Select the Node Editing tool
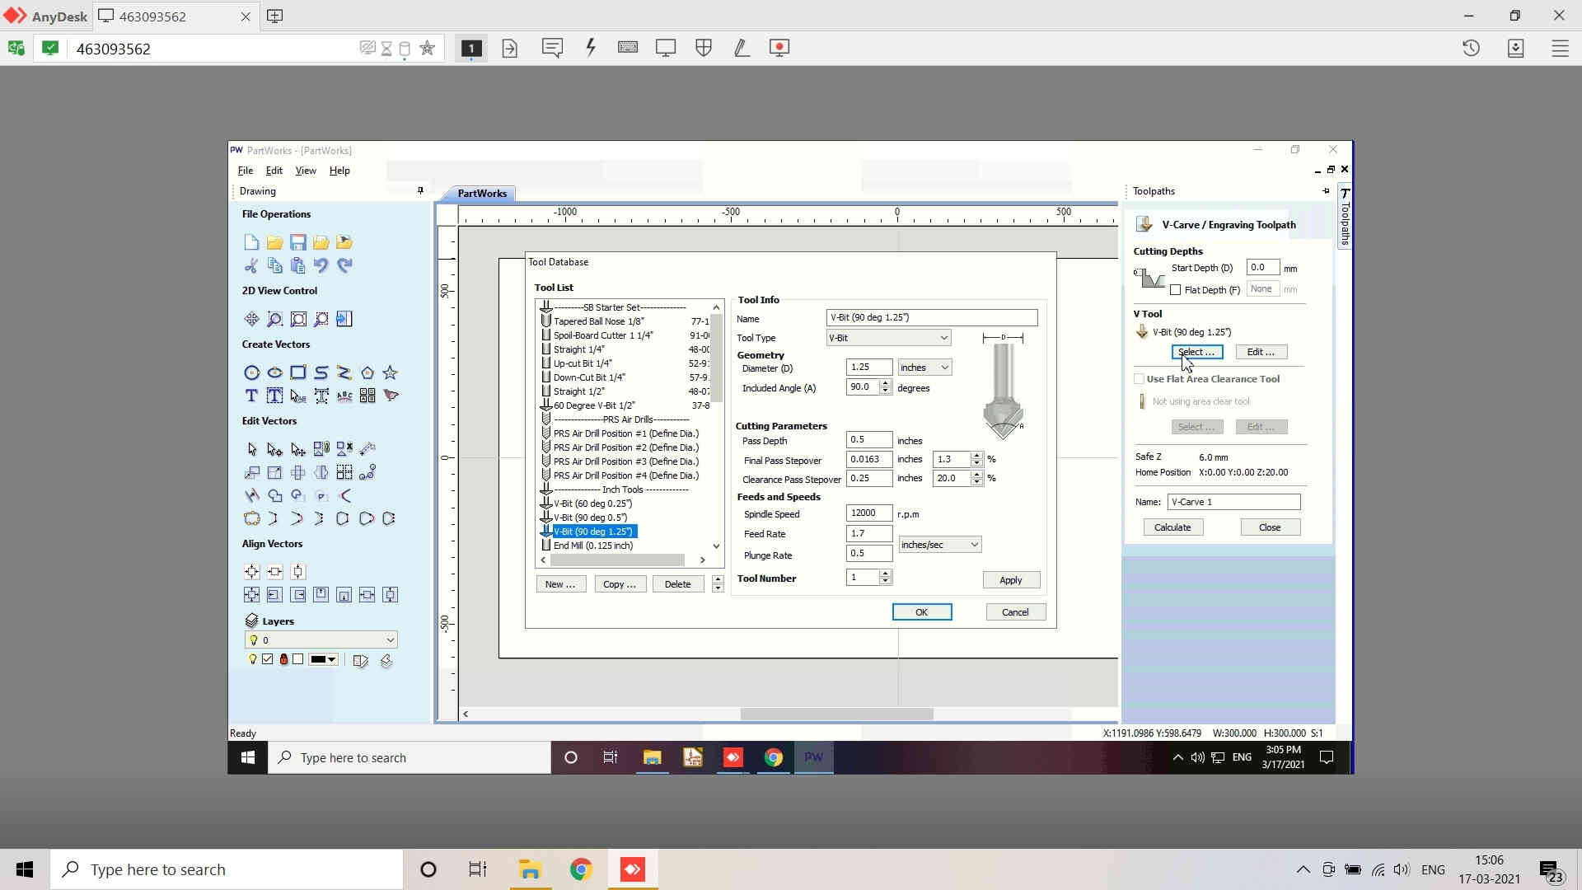The height and width of the screenshot is (890, 1582). point(274,449)
